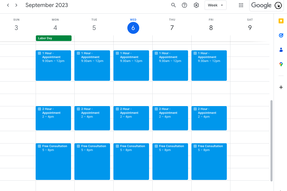This screenshot has height=191, width=287.
Task: Open Contacts in side panel
Action: [281, 50]
